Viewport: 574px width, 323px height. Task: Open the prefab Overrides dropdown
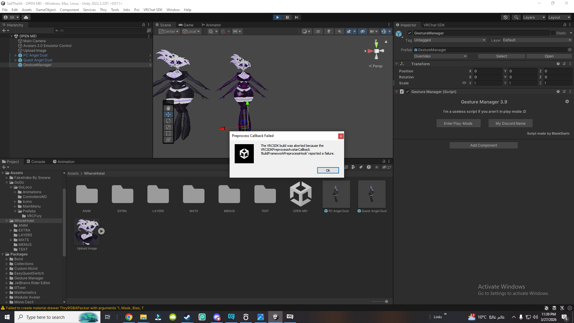[x=440, y=56]
